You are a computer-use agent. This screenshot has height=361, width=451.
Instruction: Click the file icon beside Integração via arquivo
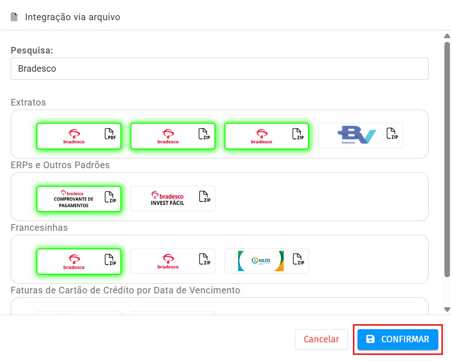coord(14,17)
